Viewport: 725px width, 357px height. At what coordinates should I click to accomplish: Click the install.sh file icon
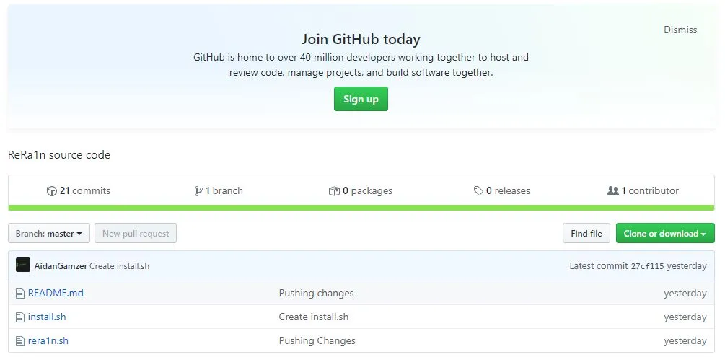pos(20,317)
